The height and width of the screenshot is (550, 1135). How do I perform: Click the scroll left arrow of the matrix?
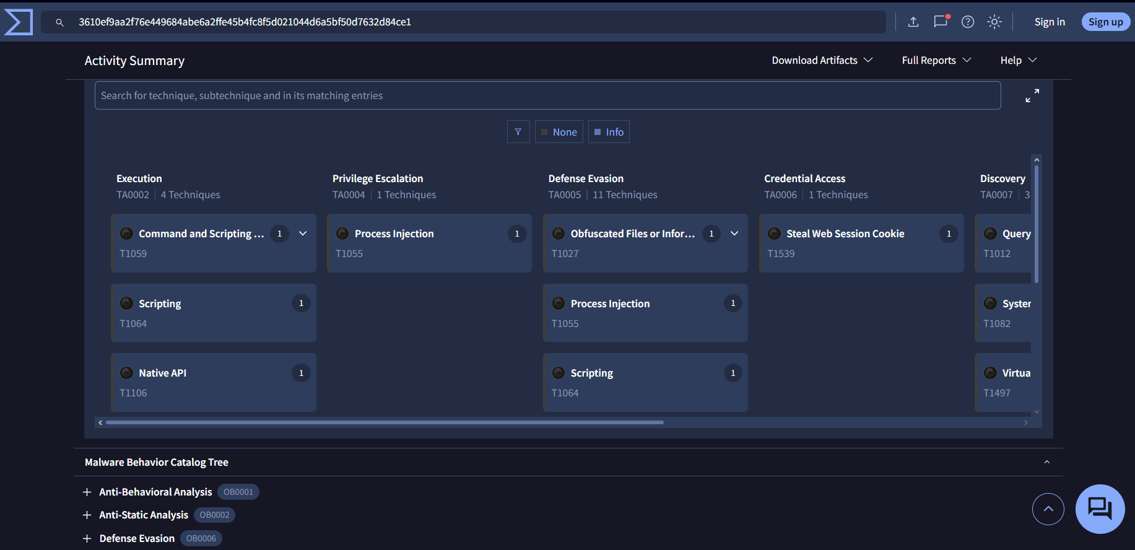(100, 422)
